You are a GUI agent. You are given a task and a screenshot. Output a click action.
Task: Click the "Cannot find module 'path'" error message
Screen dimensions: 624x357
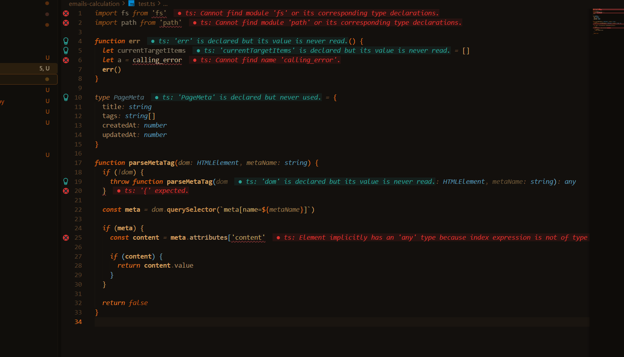(325, 22)
